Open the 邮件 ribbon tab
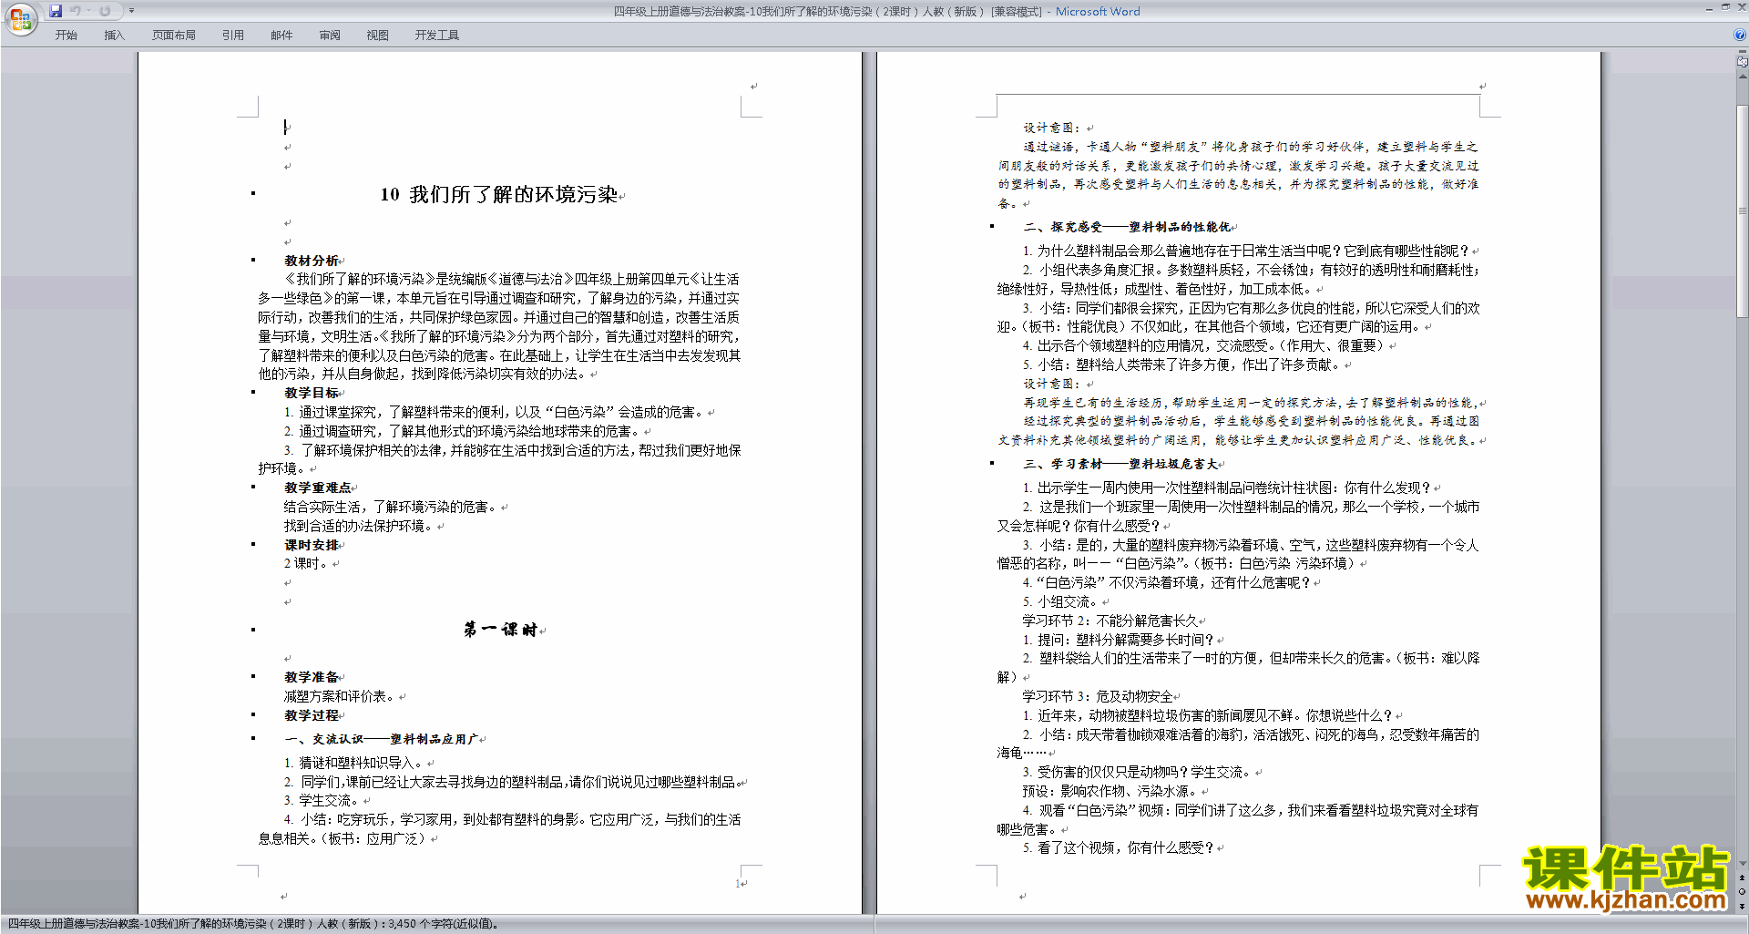This screenshot has width=1749, height=934. pyautogui.click(x=281, y=36)
